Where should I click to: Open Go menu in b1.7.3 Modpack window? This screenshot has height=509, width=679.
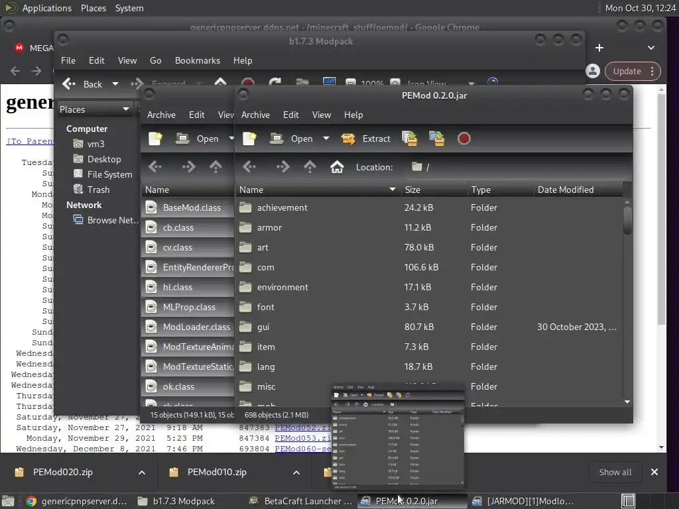tap(155, 60)
